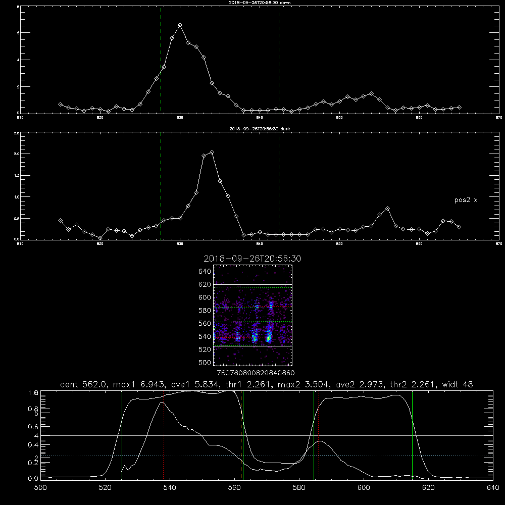Click the 620 label on bottom plot x-axis
This screenshot has height=505, width=505.
[x=429, y=488]
